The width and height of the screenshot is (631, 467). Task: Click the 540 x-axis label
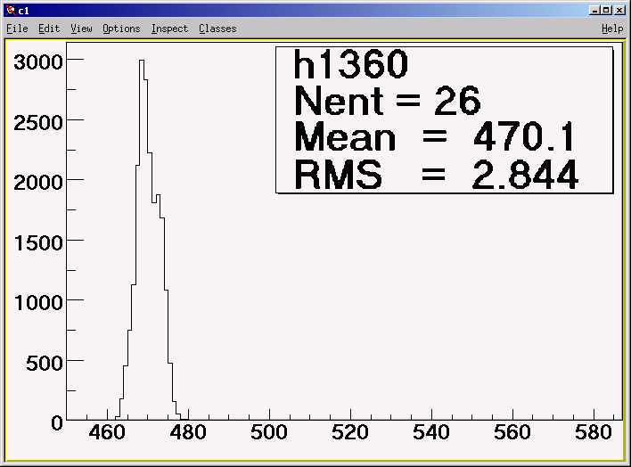(x=431, y=432)
